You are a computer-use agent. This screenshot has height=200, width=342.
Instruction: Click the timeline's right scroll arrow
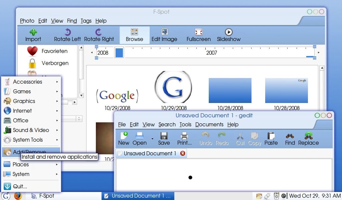point(319,52)
